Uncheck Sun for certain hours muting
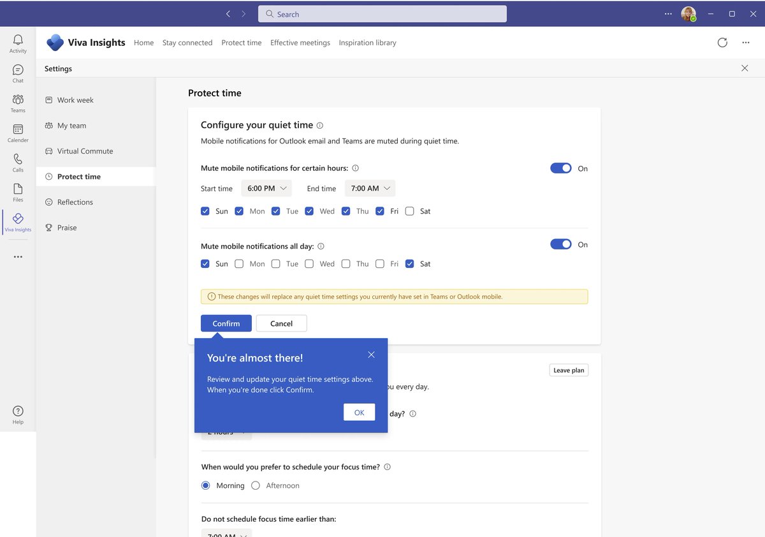Viewport: 765px width, 537px height. coord(205,211)
